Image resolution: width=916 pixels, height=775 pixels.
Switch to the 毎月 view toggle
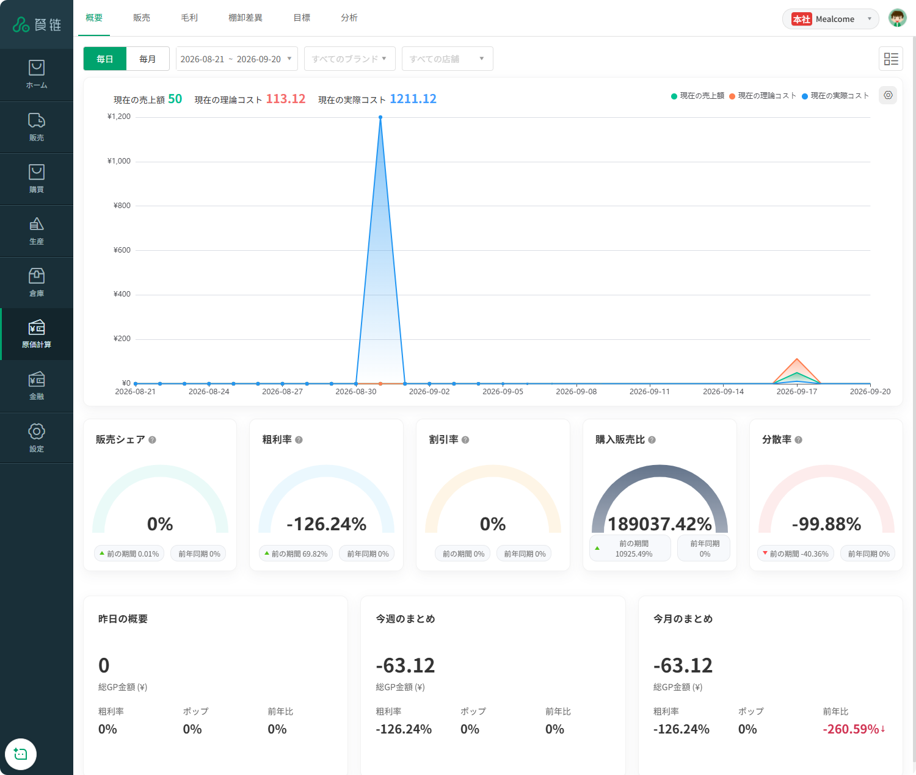(148, 59)
